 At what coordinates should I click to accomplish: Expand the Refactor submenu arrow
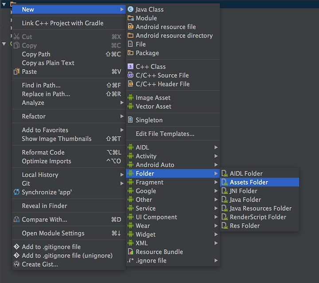122,116
